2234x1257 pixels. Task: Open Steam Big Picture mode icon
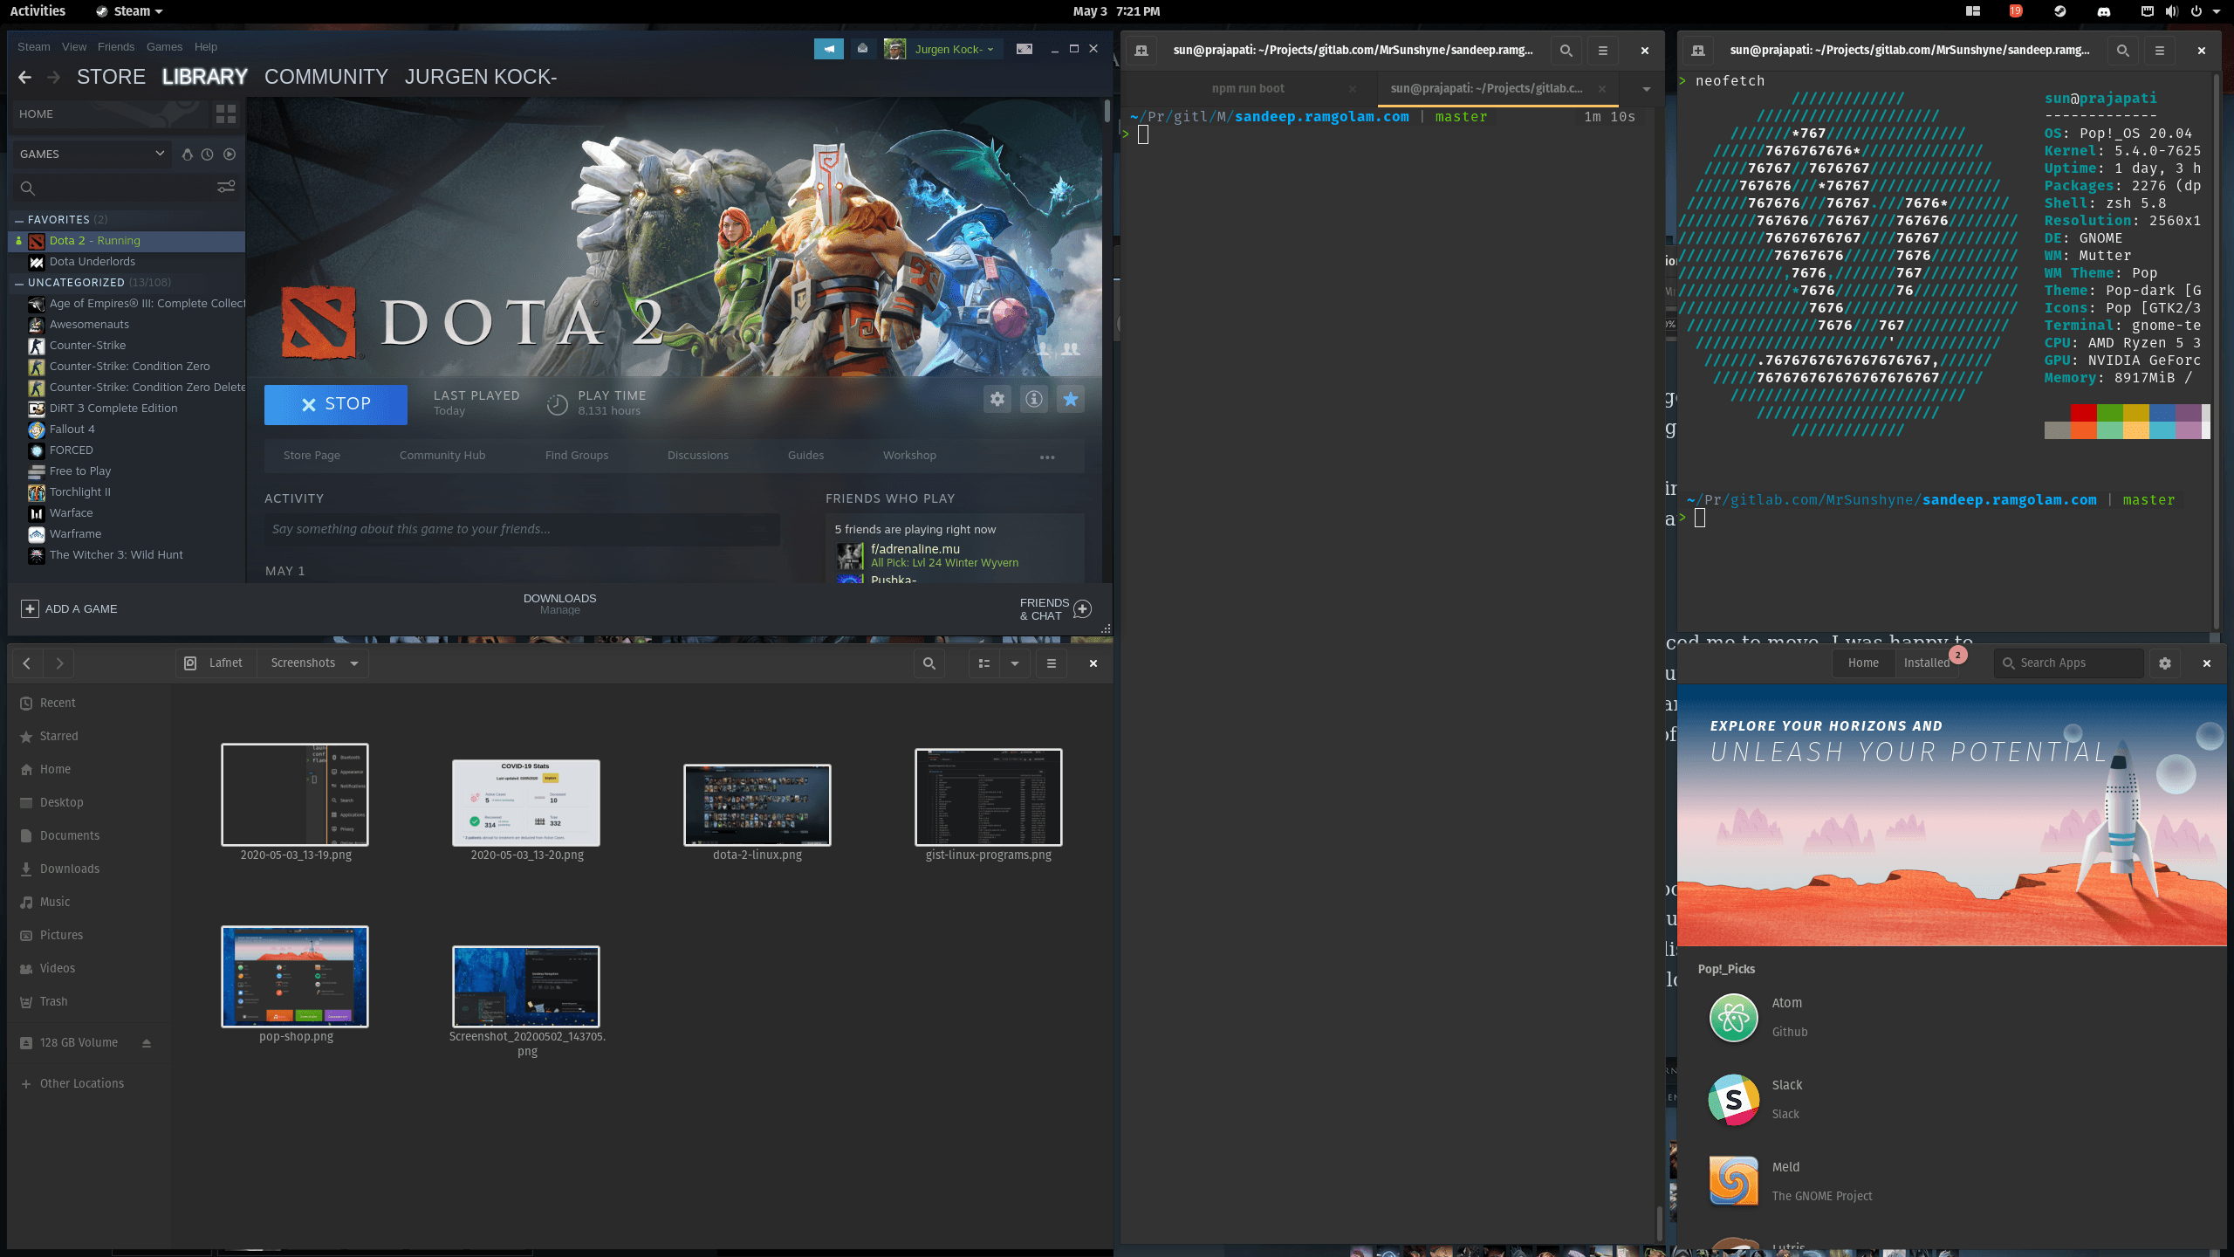point(1024,49)
